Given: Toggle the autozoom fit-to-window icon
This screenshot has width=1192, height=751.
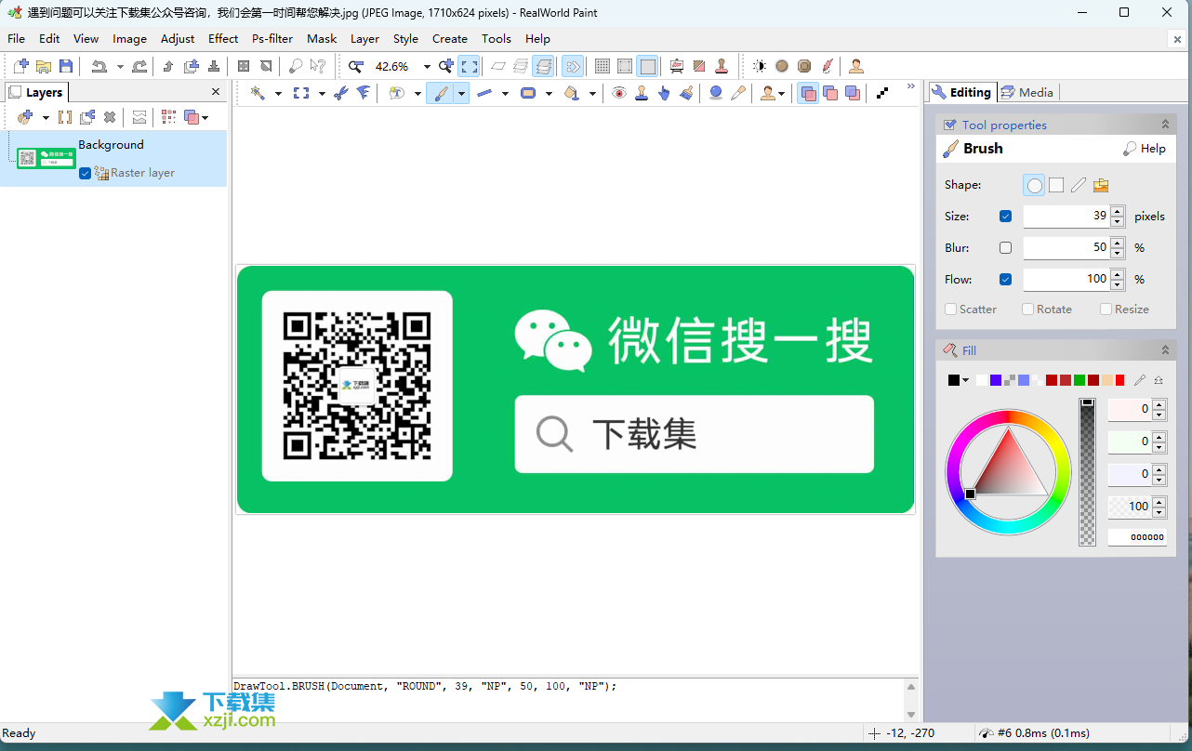Looking at the screenshot, I should pyautogui.click(x=470, y=66).
